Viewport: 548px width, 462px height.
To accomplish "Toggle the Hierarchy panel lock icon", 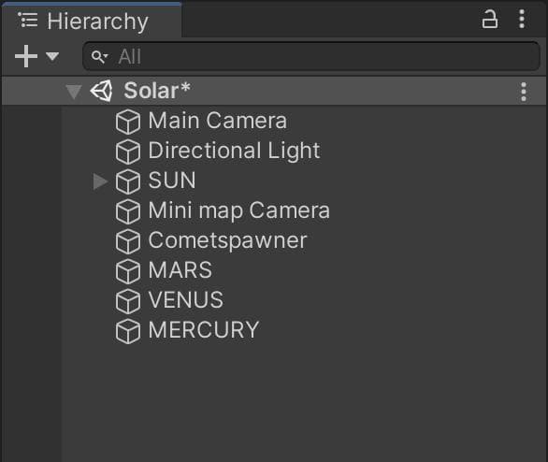I will 490,19.
